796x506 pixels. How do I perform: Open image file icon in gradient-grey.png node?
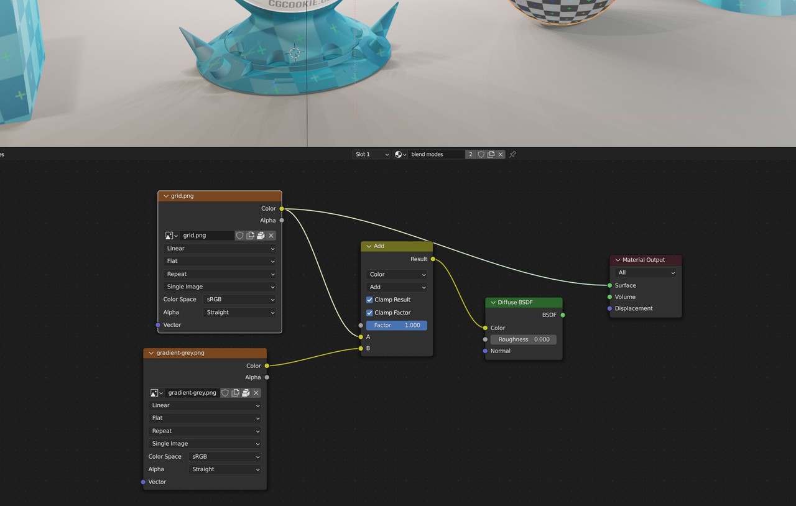[x=246, y=393]
